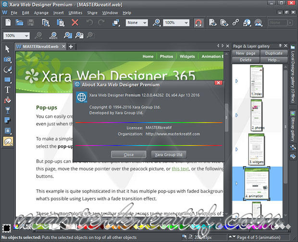Select the Fill bucket tool
Screen dimensions: 298x242
[8, 100]
